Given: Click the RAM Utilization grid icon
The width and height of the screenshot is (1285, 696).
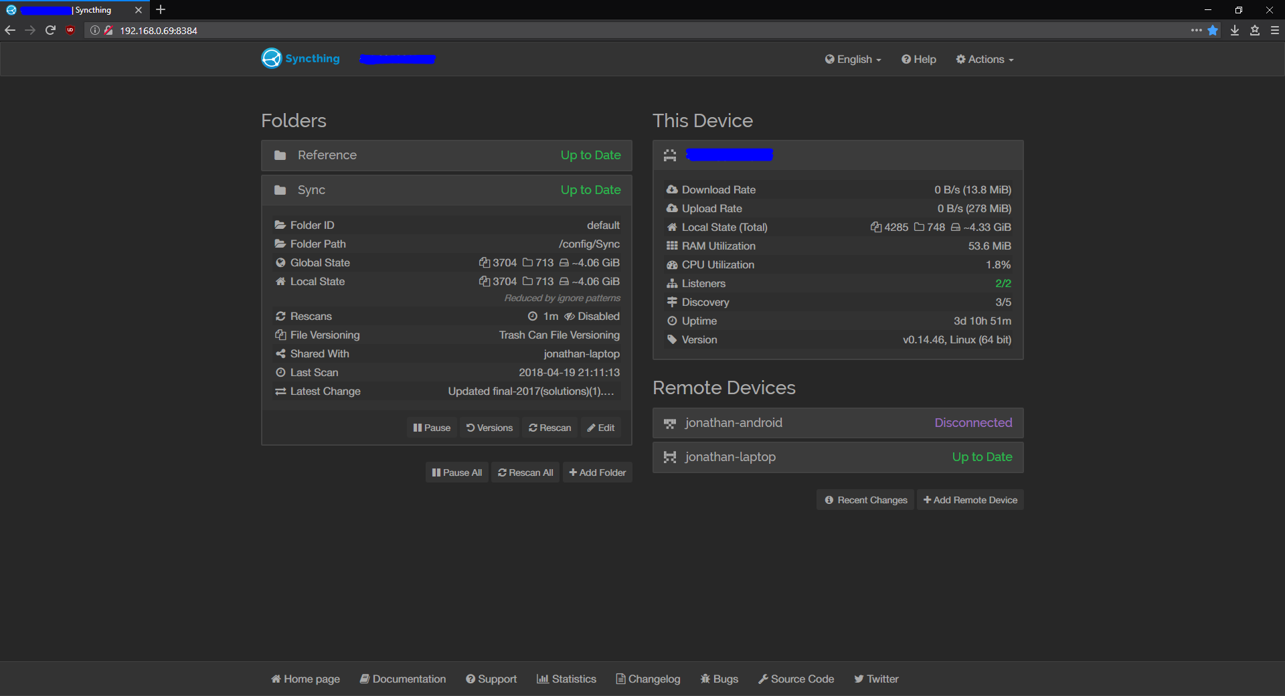Looking at the screenshot, I should click(x=672, y=246).
